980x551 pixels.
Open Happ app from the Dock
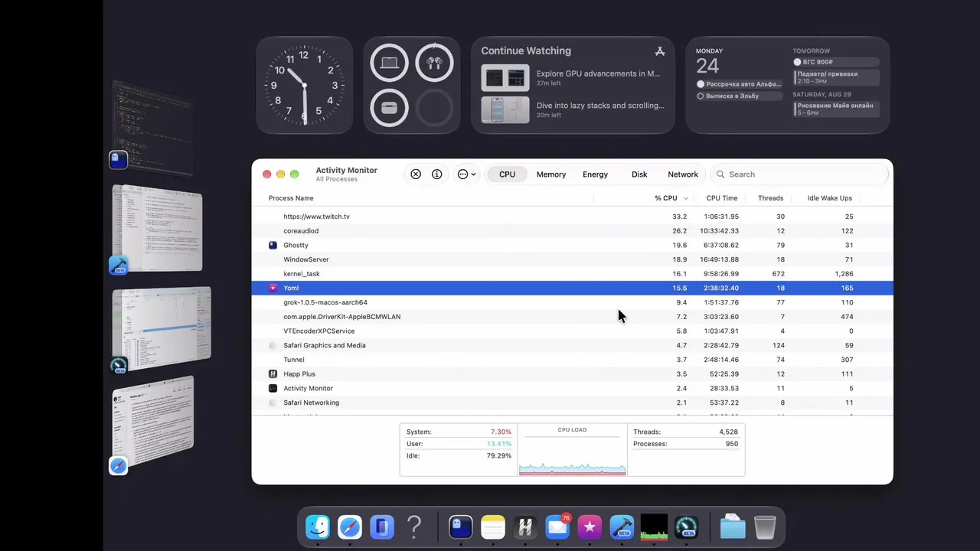(525, 527)
